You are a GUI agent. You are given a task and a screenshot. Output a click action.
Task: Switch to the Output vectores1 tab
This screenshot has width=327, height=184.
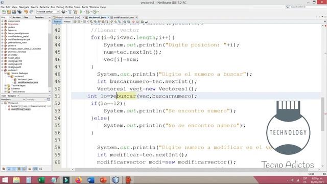[x=68, y=17]
